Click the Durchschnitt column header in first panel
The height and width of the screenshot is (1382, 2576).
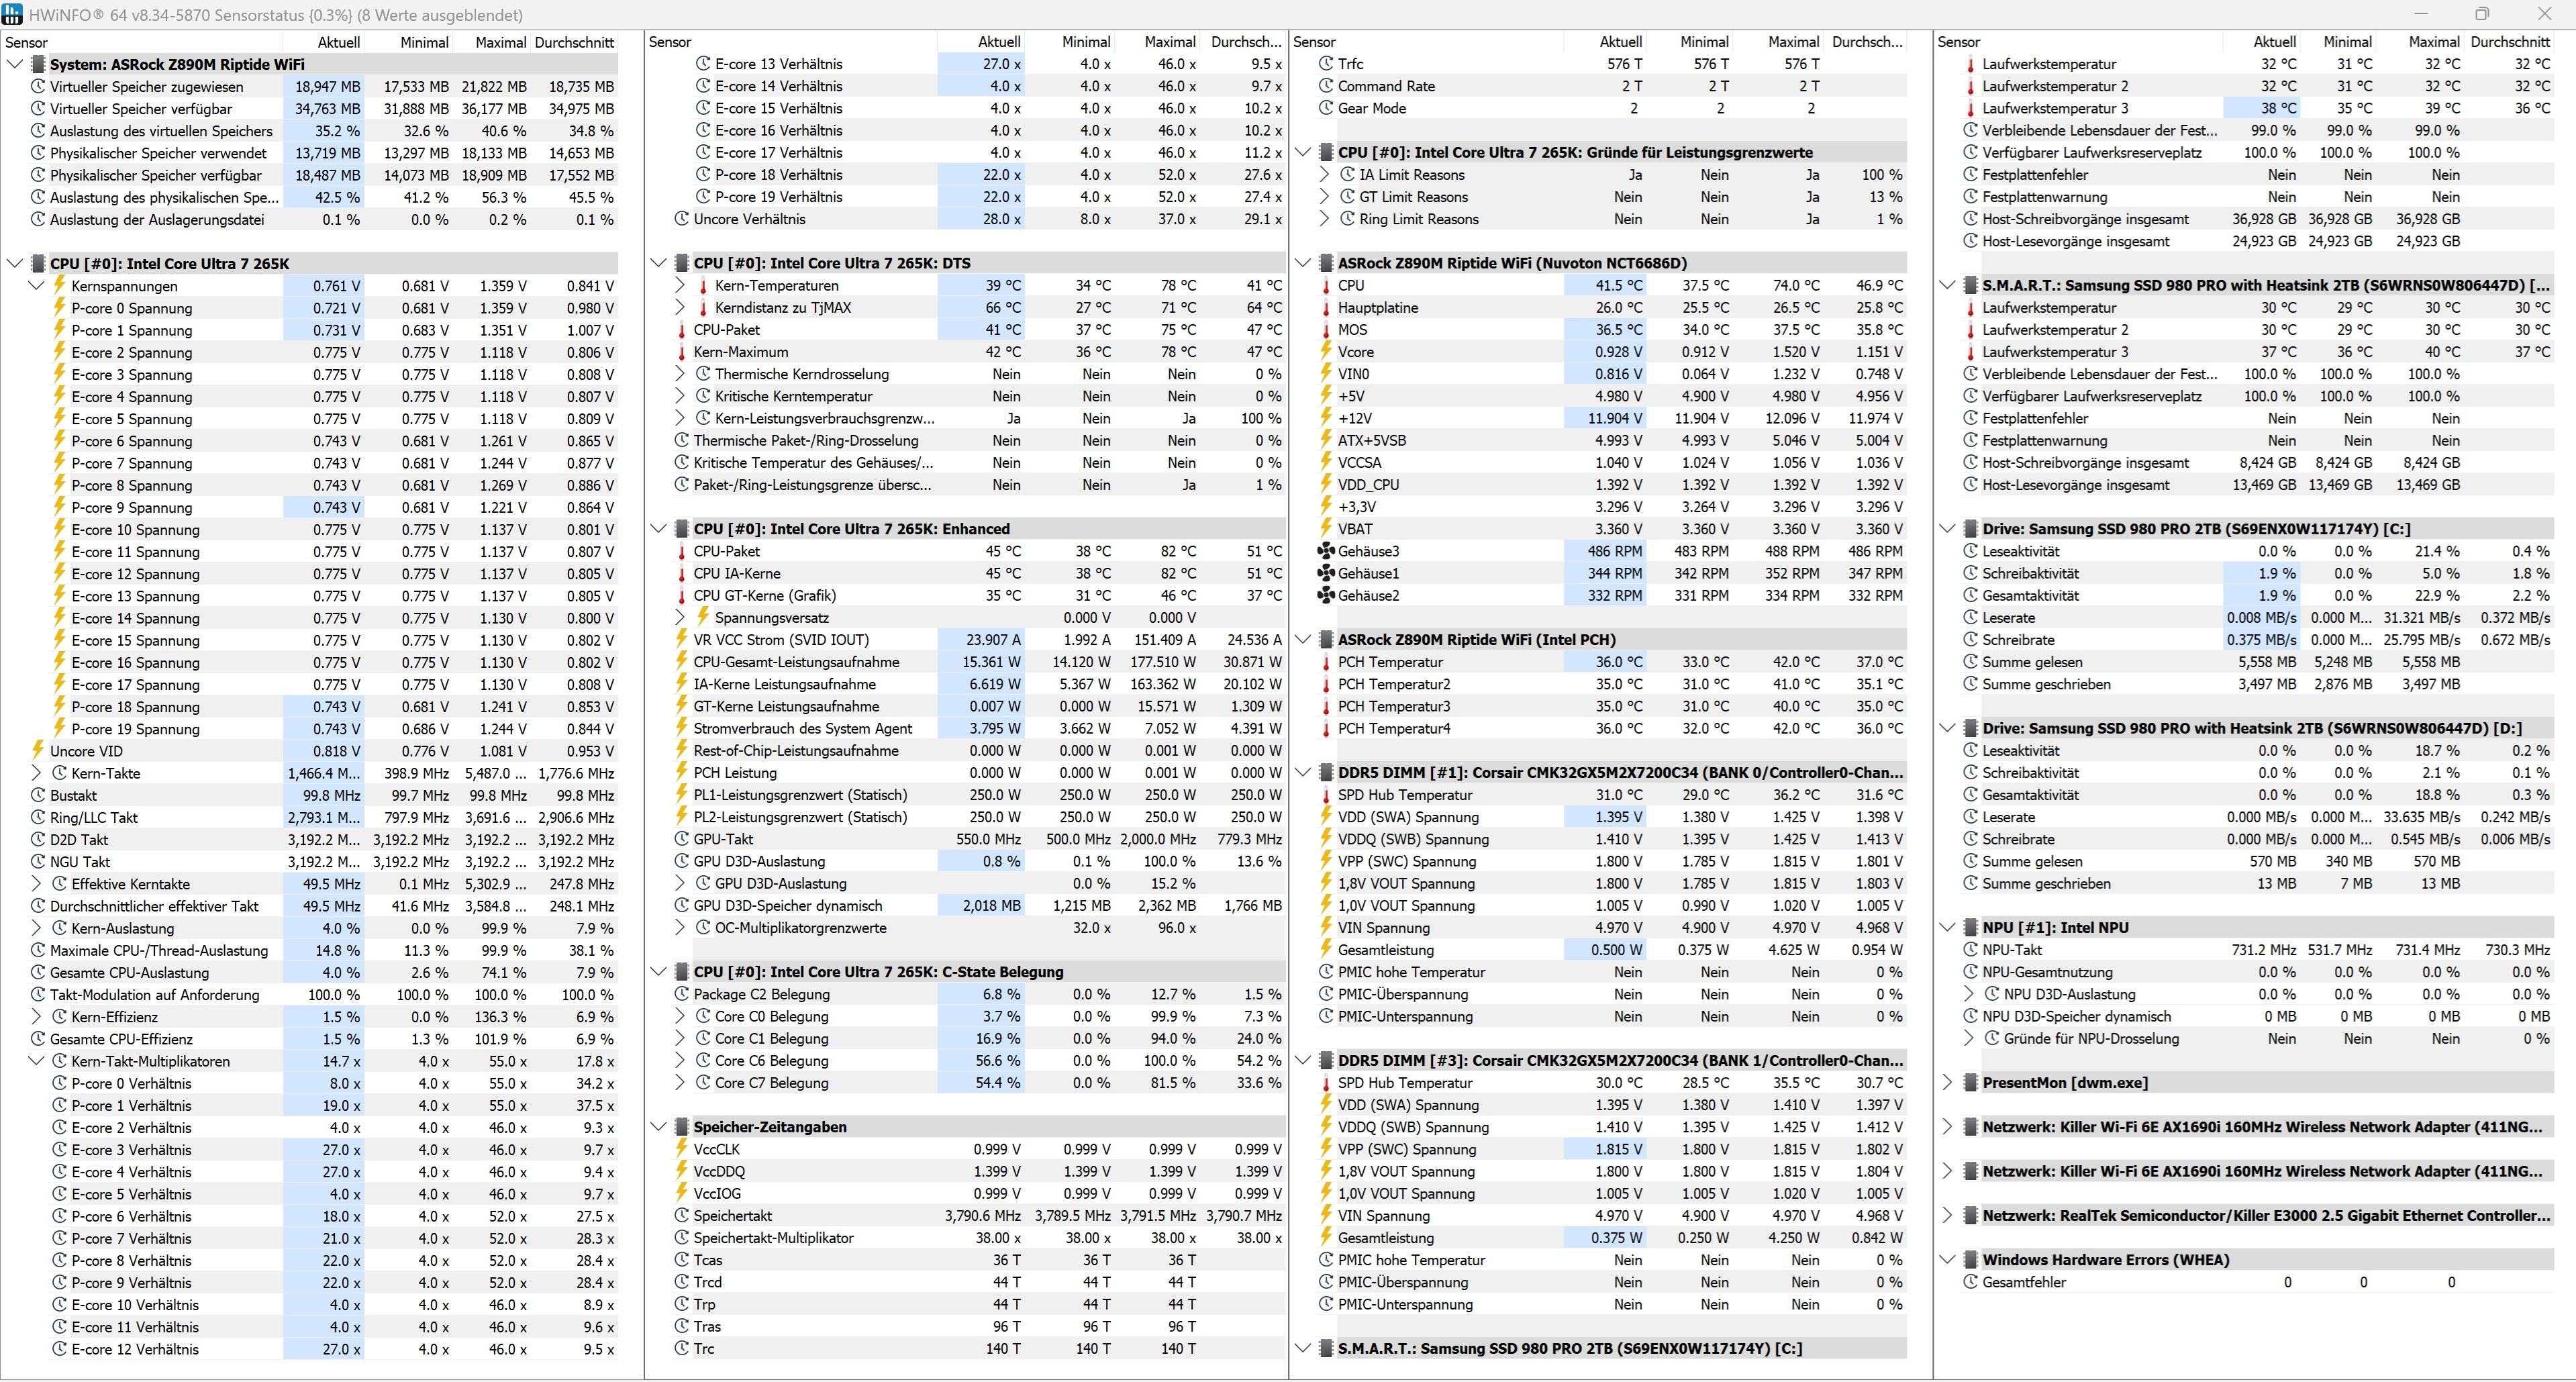(574, 42)
